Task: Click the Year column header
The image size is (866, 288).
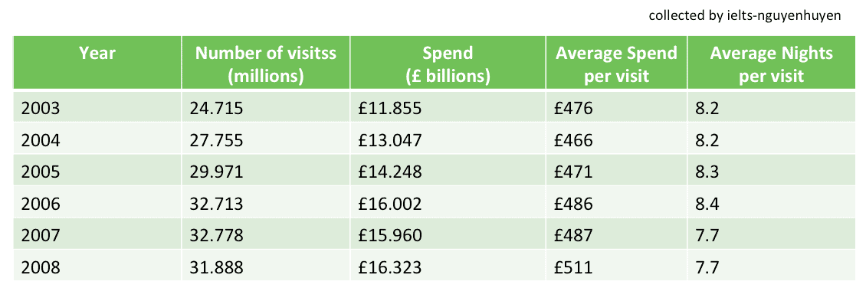Action: [97, 62]
